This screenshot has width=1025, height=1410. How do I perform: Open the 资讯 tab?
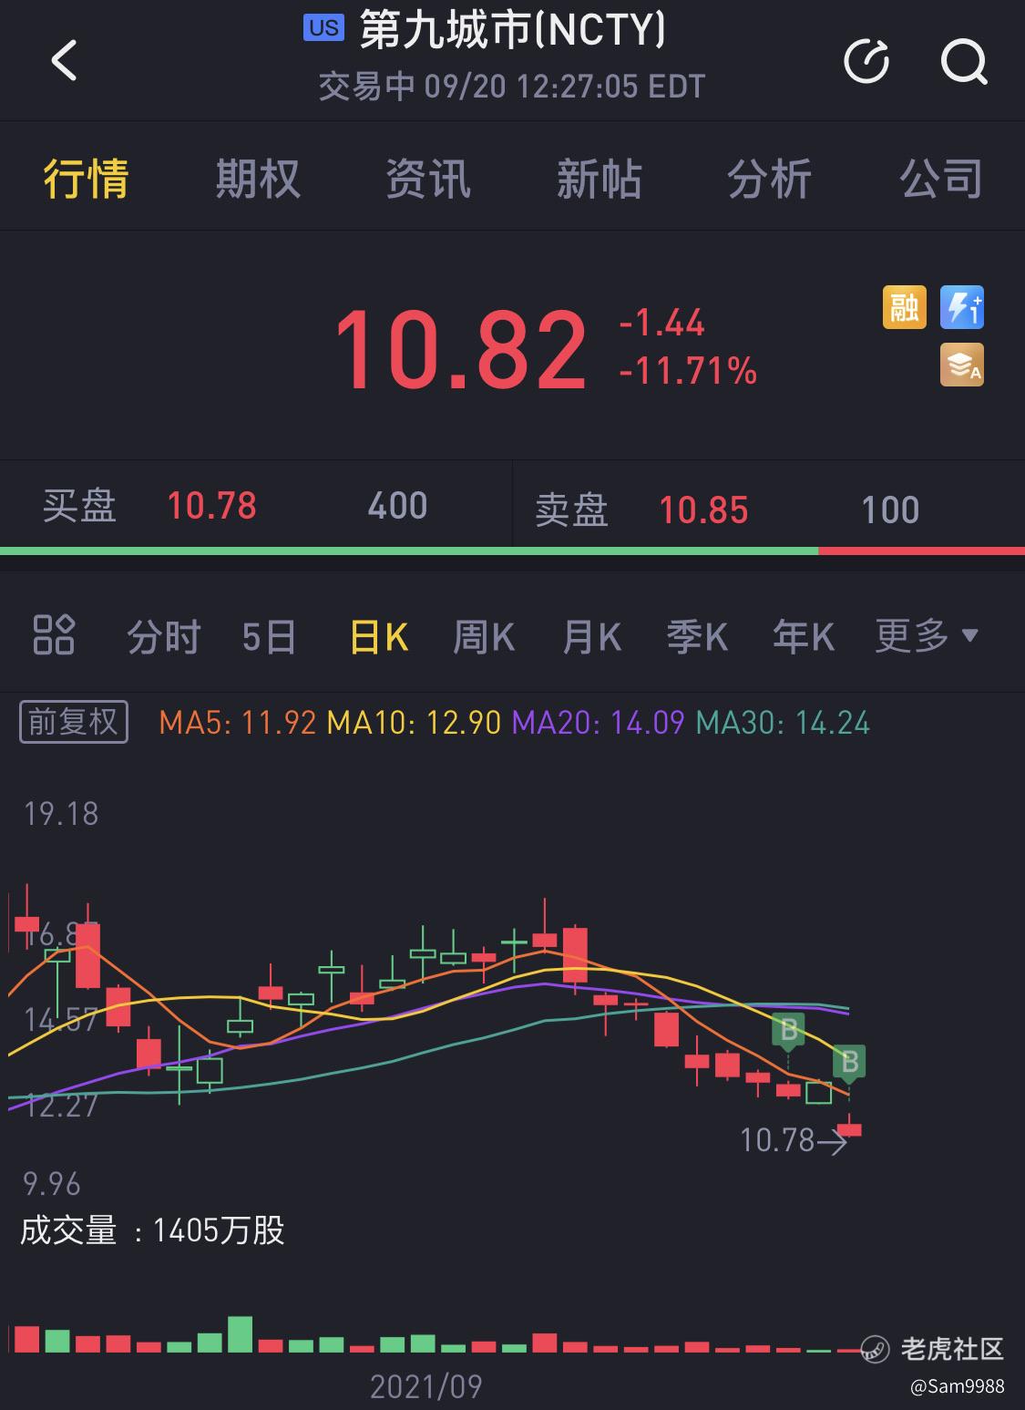click(428, 178)
